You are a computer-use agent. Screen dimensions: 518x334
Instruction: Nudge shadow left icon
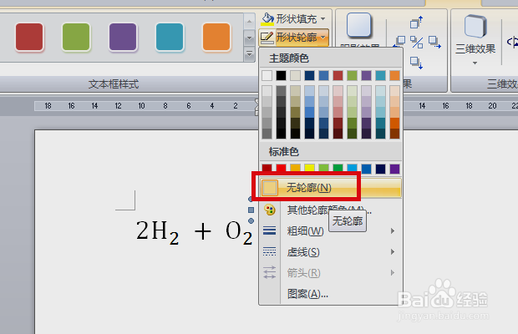pos(399,42)
